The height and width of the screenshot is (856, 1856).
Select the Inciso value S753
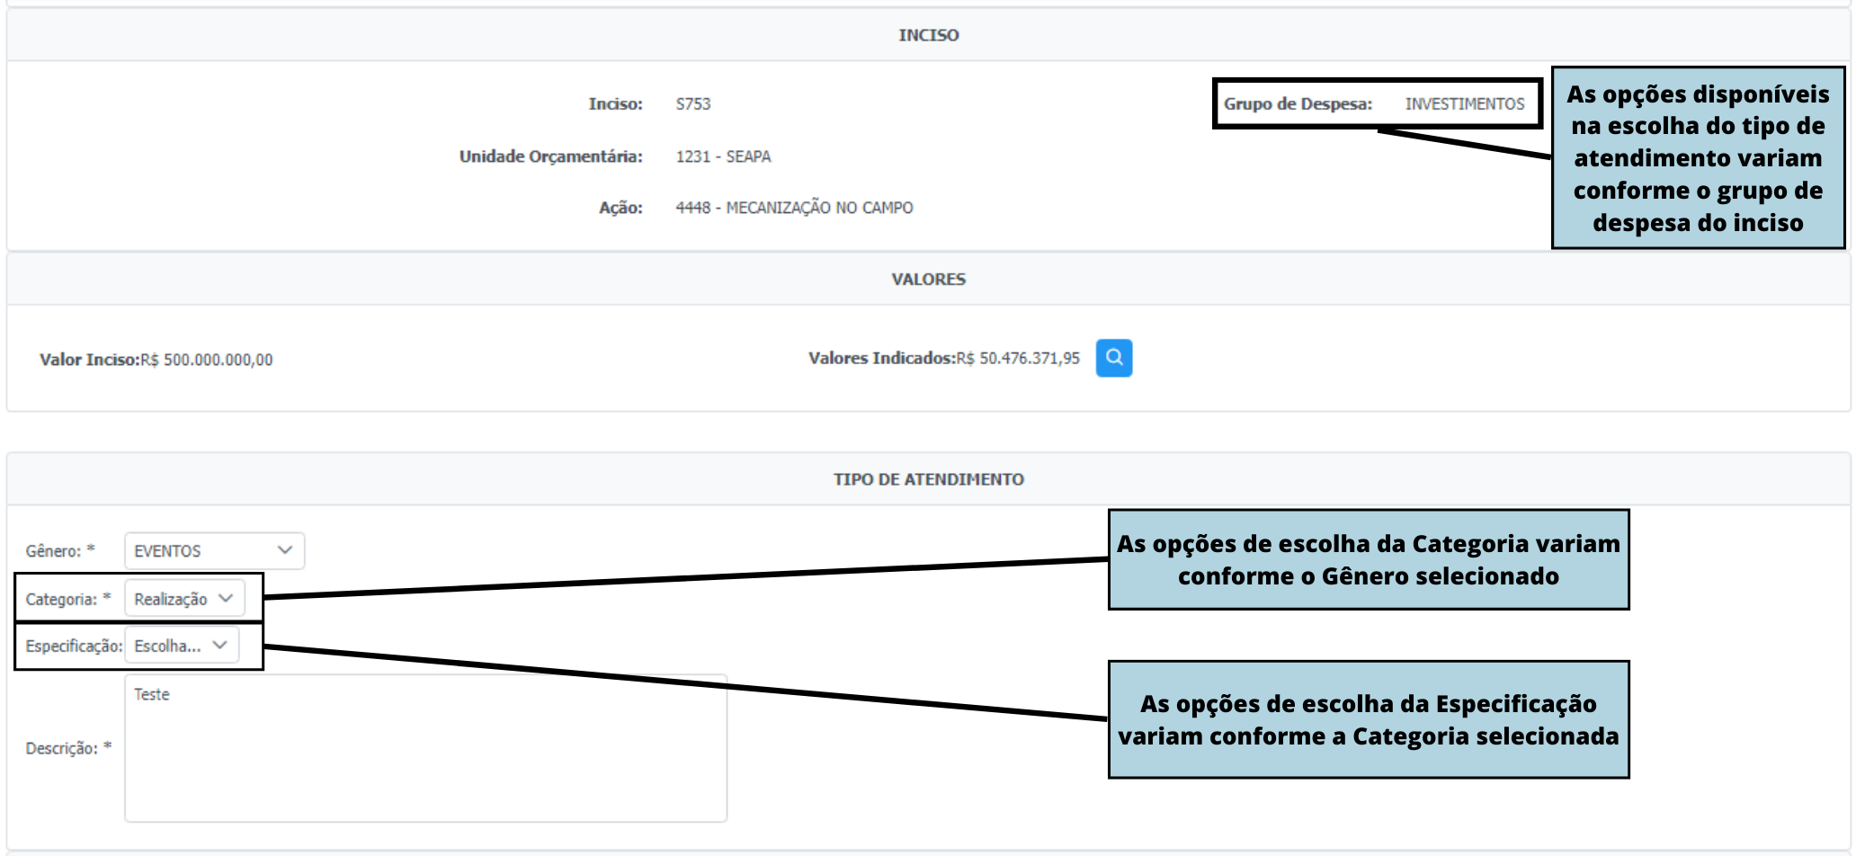click(x=692, y=104)
